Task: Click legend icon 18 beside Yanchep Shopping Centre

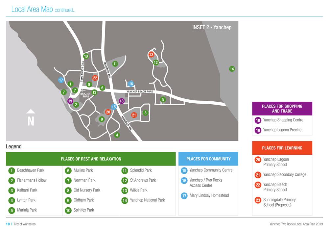Action: tap(258, 120)
